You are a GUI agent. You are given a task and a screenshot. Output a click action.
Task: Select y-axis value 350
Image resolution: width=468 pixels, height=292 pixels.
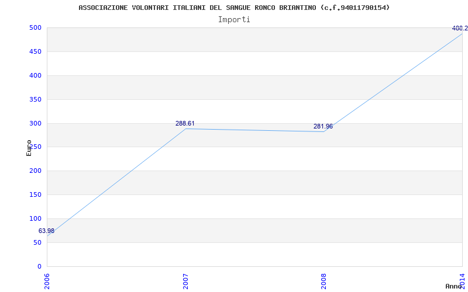tap(35, 99)
